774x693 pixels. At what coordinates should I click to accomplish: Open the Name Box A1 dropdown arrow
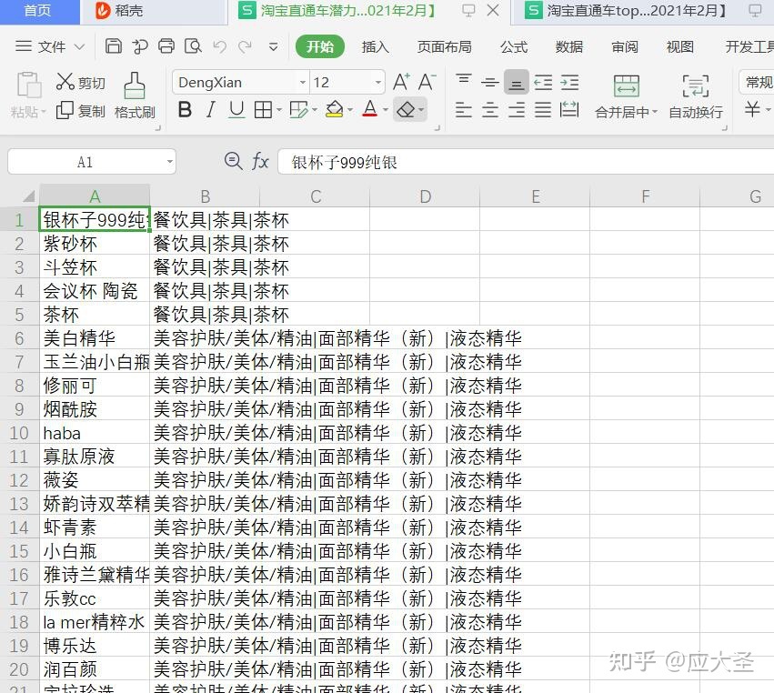169,161
